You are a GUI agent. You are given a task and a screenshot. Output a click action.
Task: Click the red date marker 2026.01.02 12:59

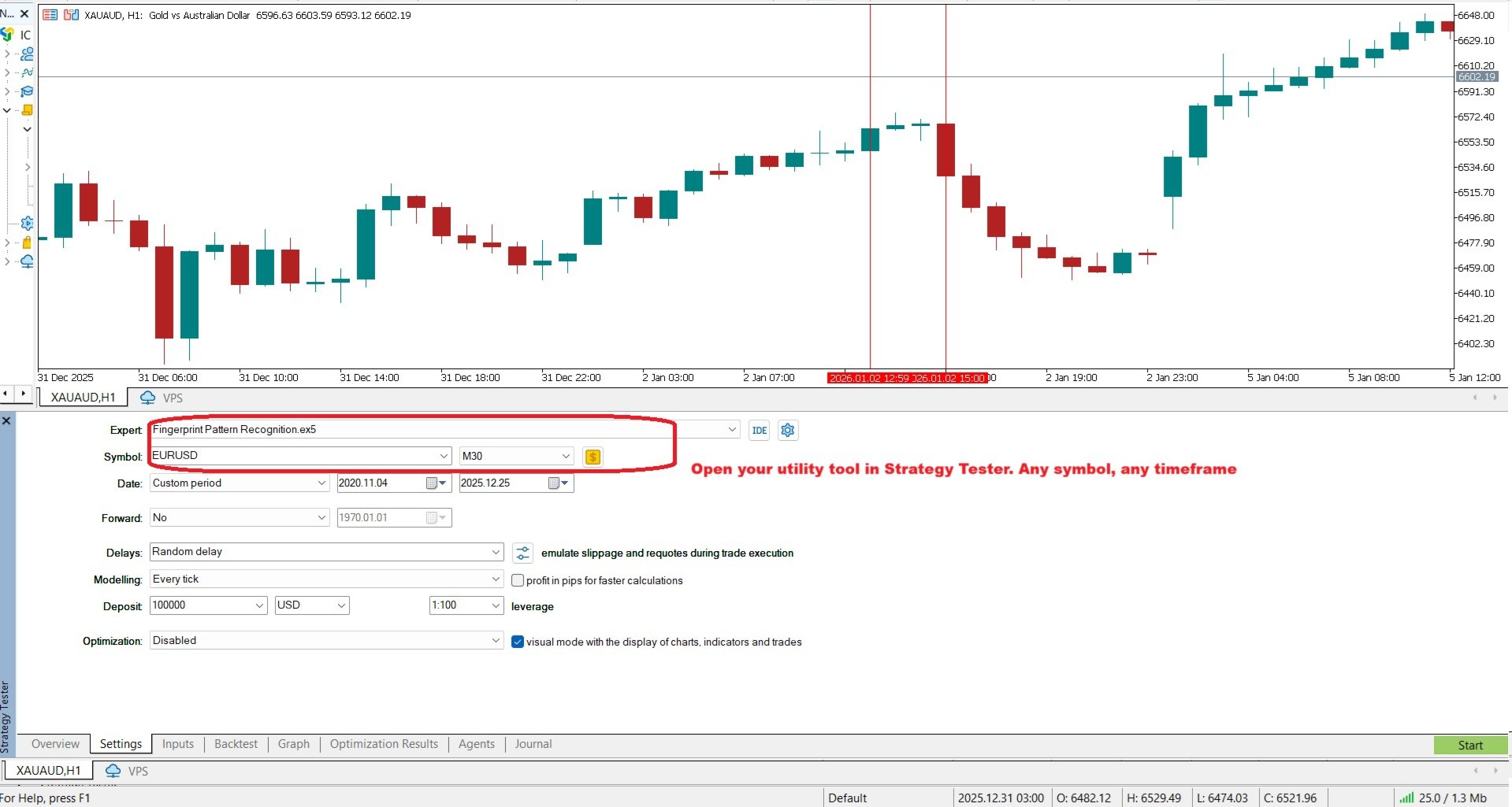[869, 378]
